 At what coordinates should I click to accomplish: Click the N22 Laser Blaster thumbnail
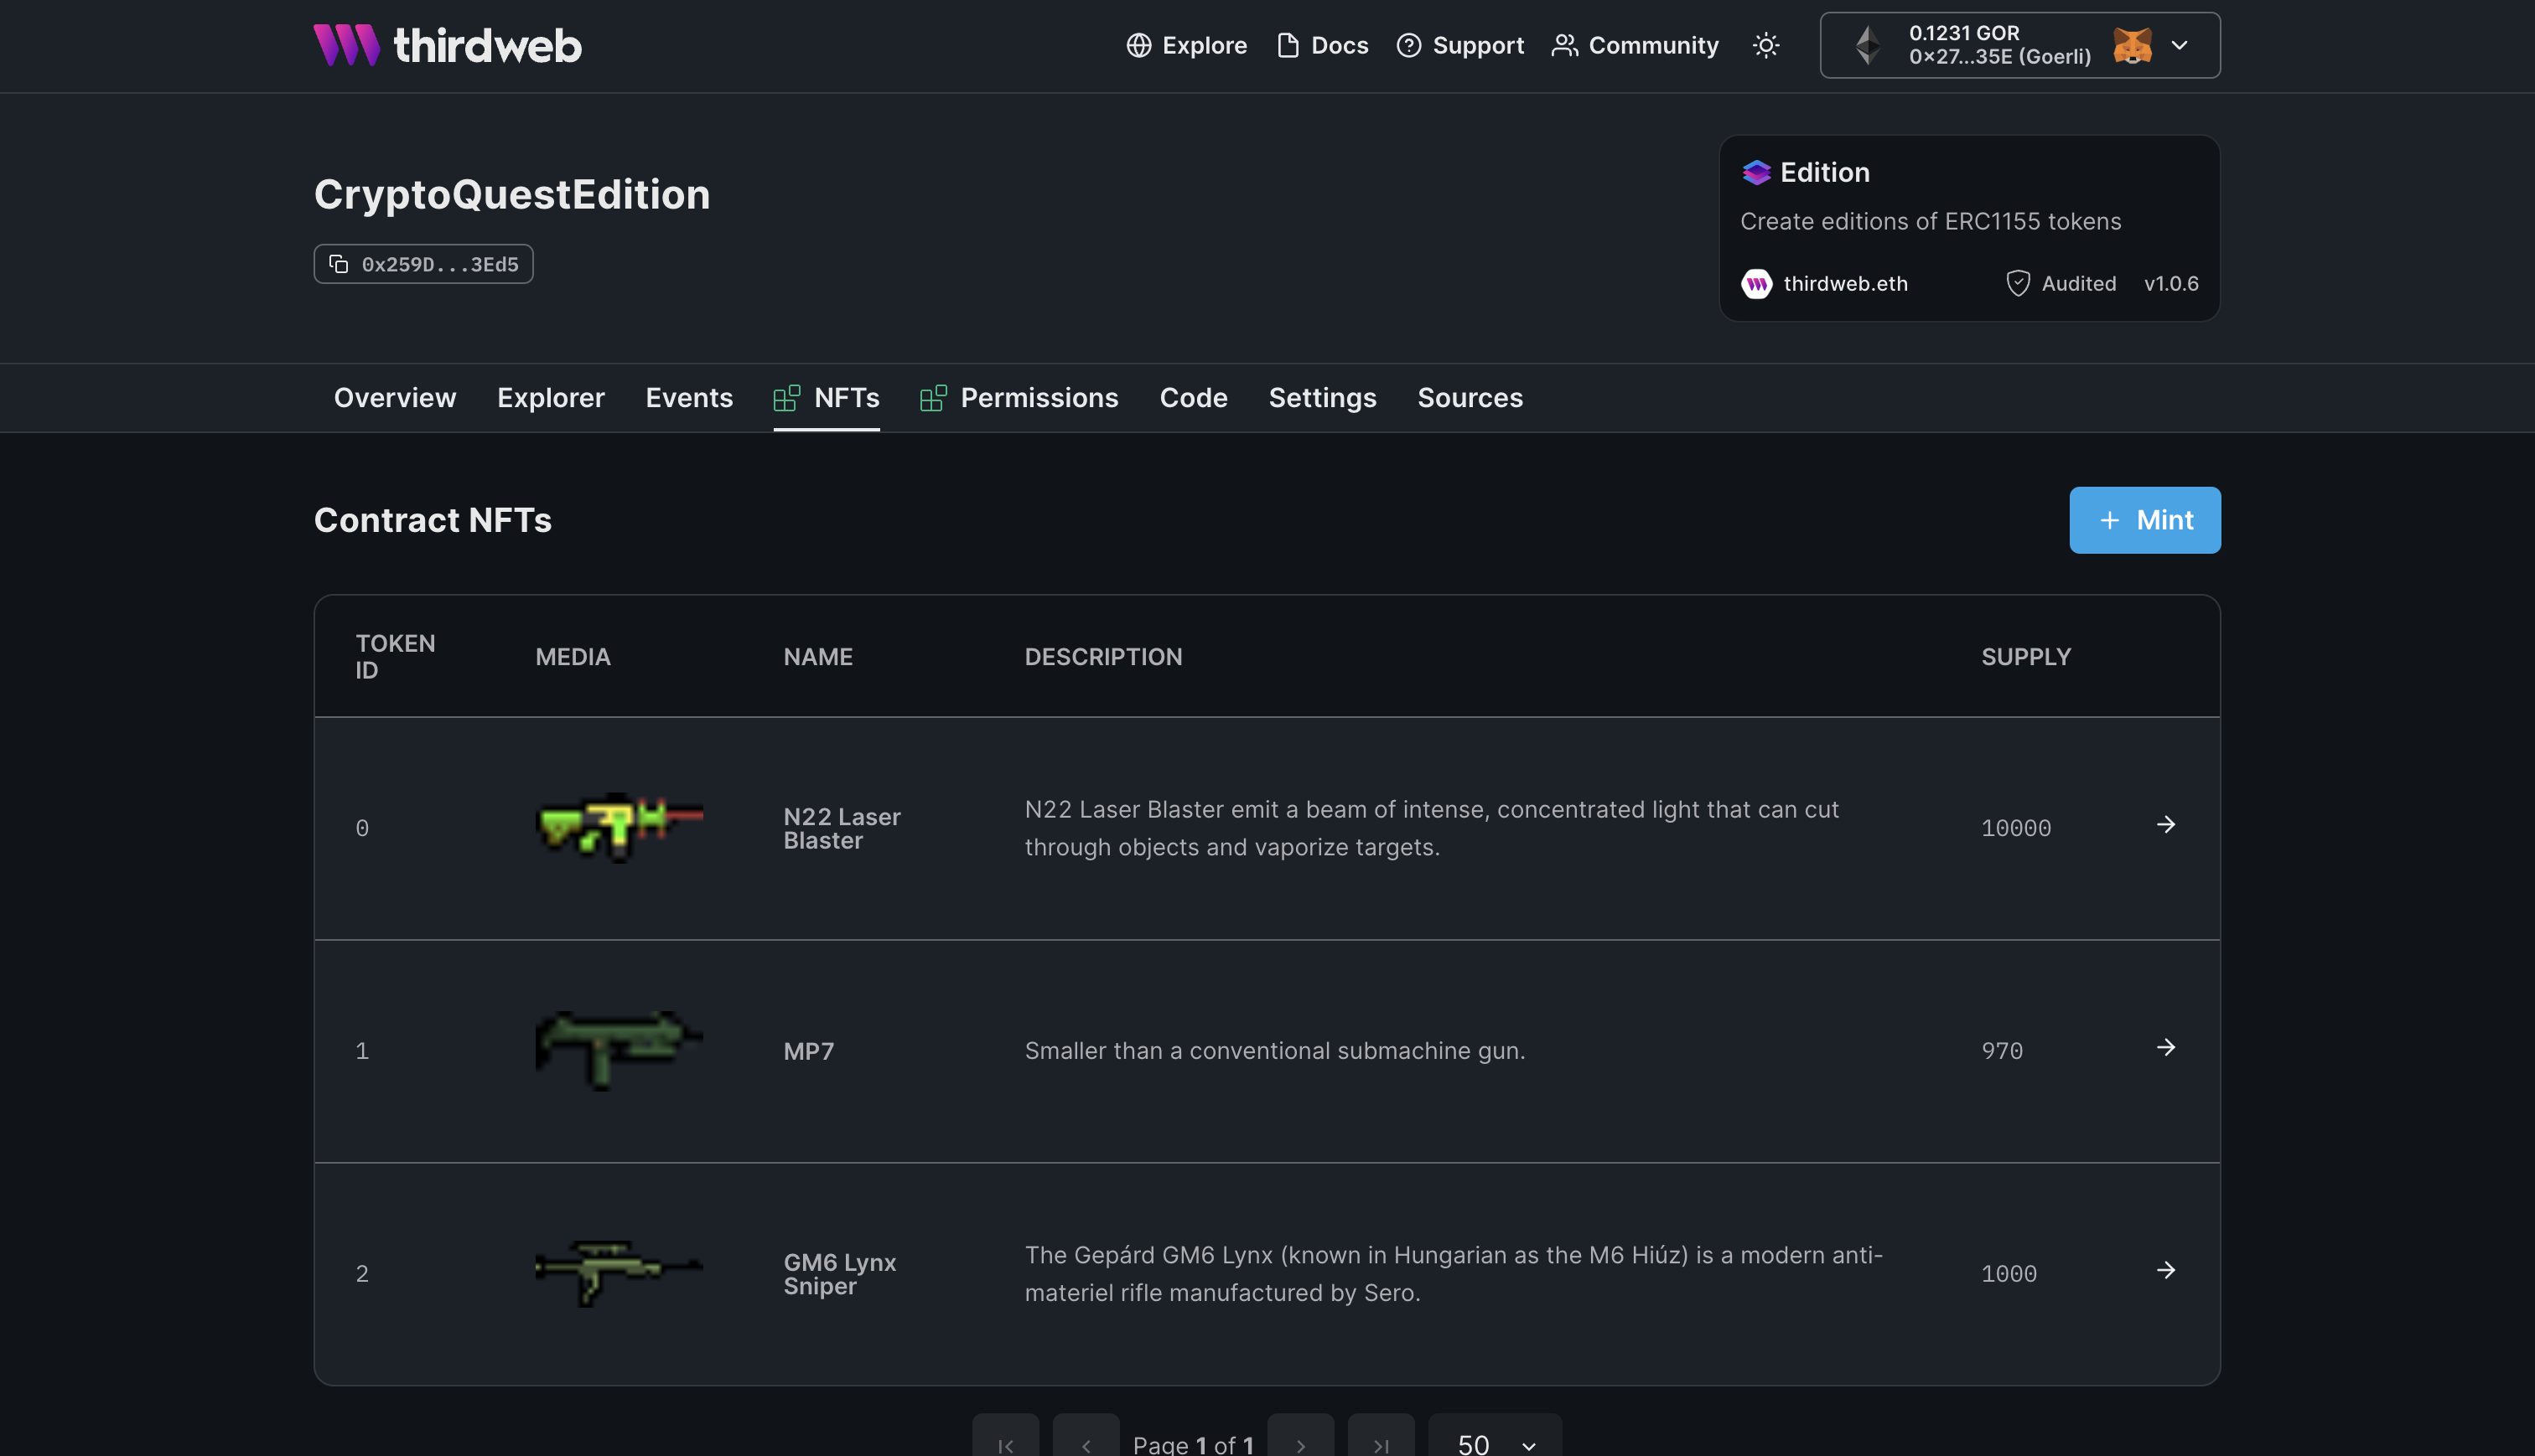click(x=619, y=826)
